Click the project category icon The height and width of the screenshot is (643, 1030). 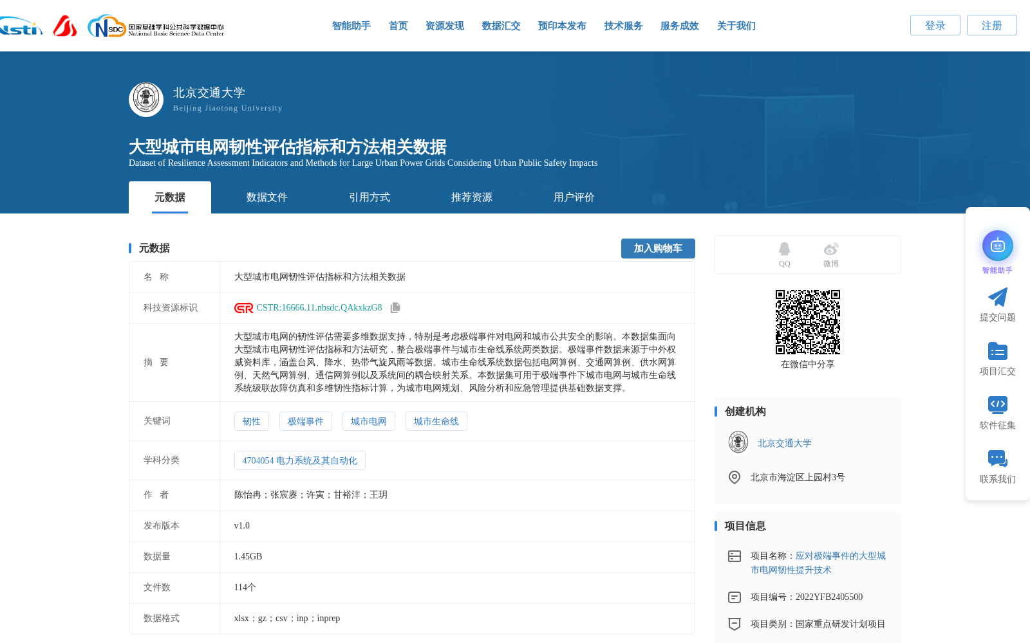click(735, 624)
